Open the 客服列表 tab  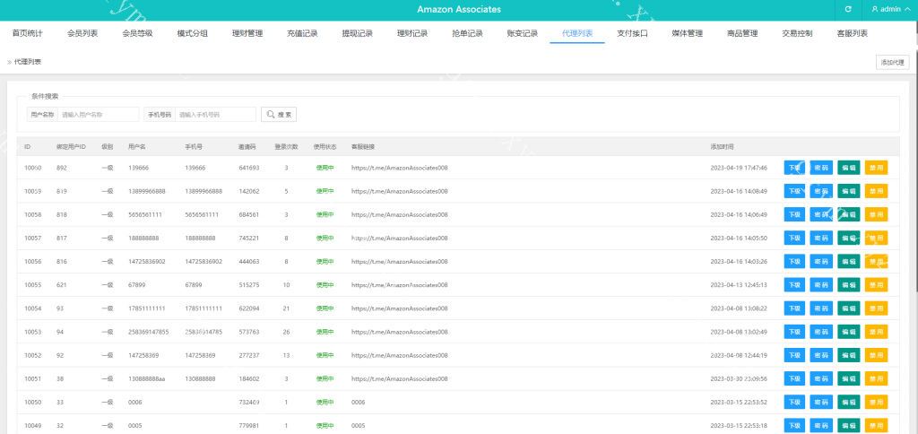coord(853,33)
